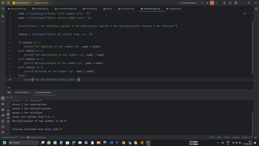Open WhatsApp from the taskbar
259x146 pixels.
49,143
